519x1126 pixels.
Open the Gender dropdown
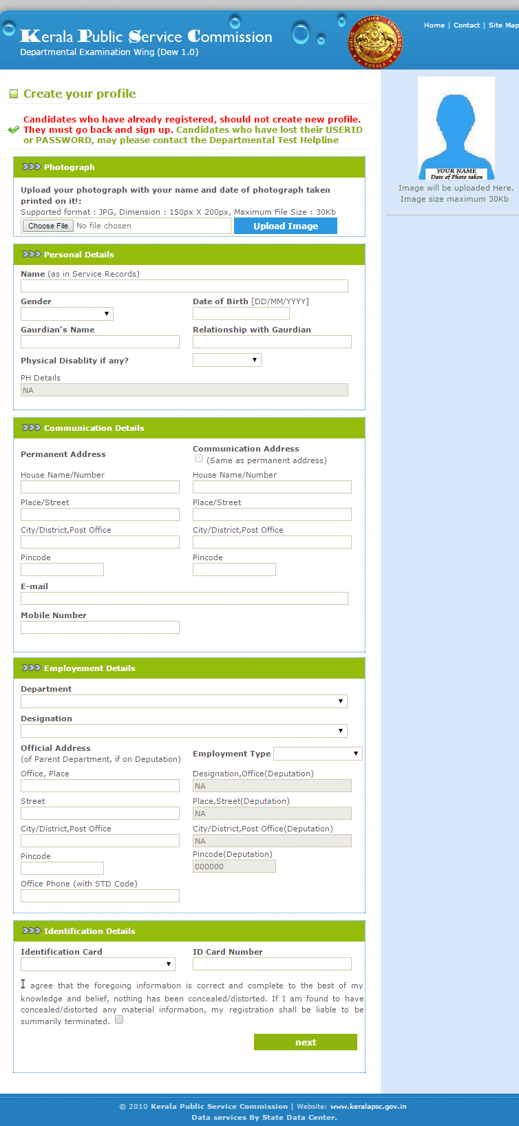pos(67,314)
